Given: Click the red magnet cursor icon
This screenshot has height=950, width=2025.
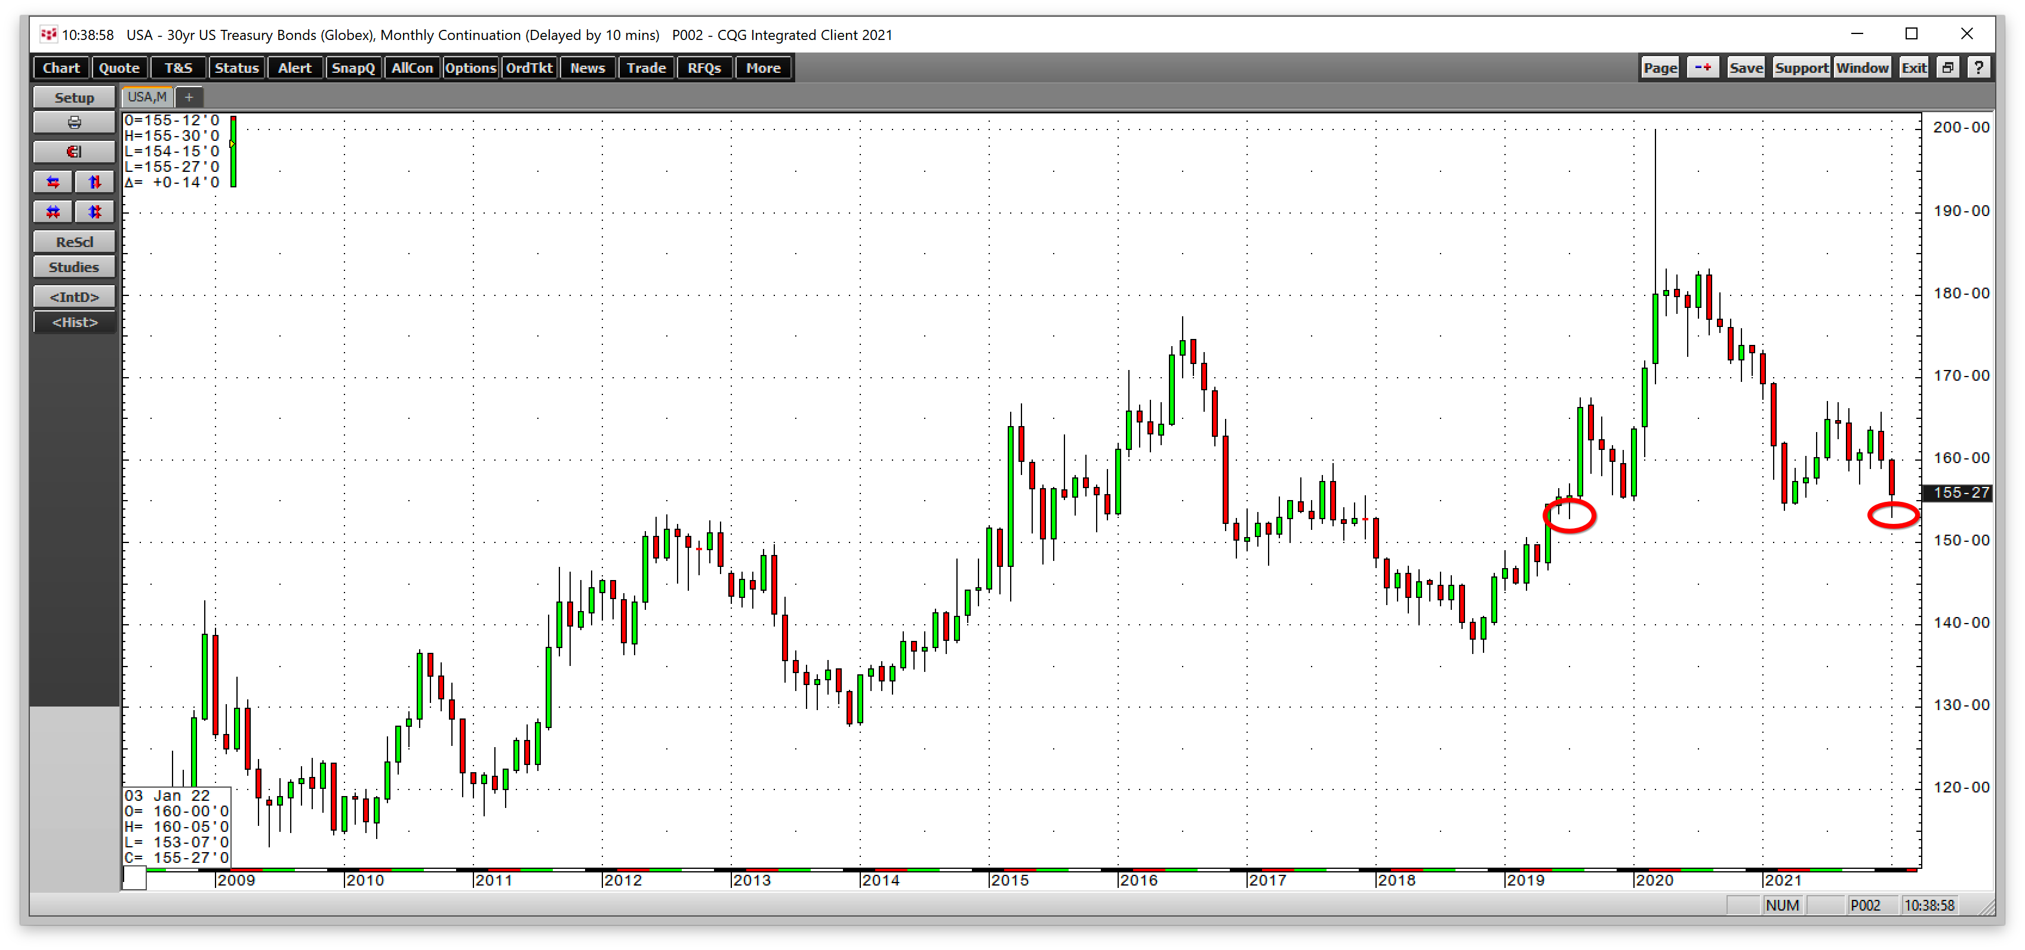Looking at the screenshot, I should click(x=74, y=152).
